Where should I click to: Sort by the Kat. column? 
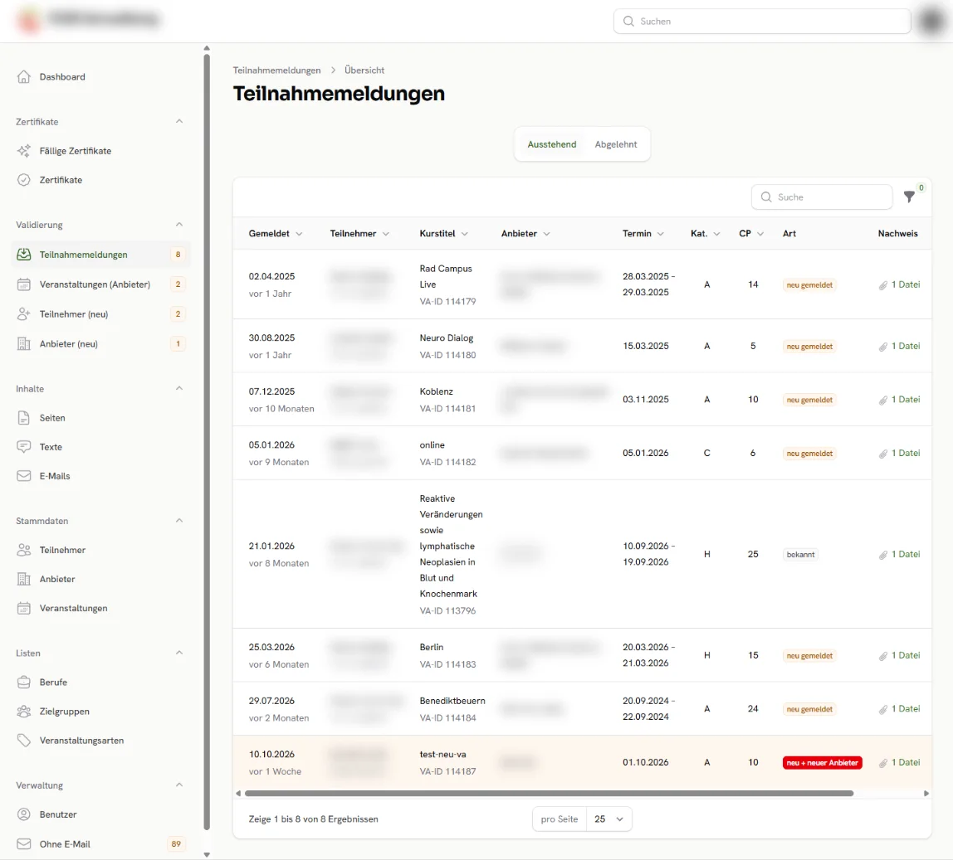(705, 234)
